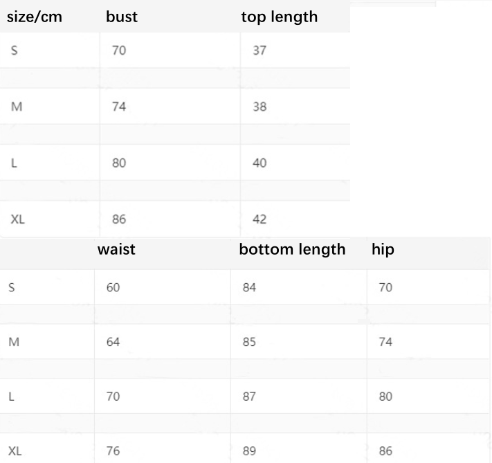Select the M row bust value 74
Screen dimensions: 492x463
[x=119, y=107]
